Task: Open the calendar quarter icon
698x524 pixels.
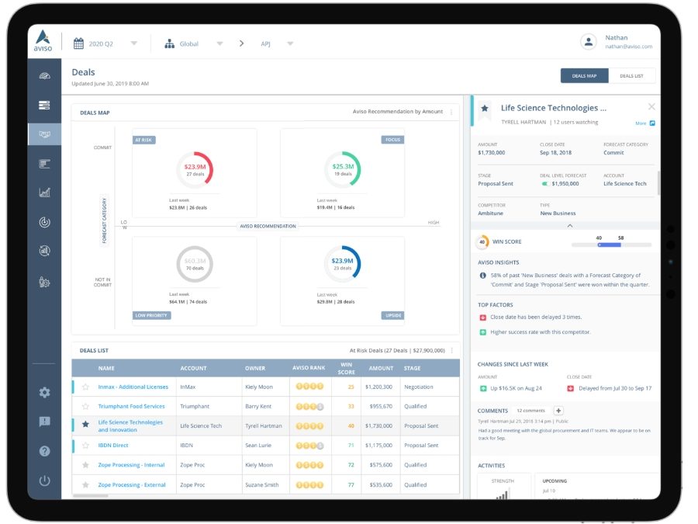Action: (x=79, y=43)
